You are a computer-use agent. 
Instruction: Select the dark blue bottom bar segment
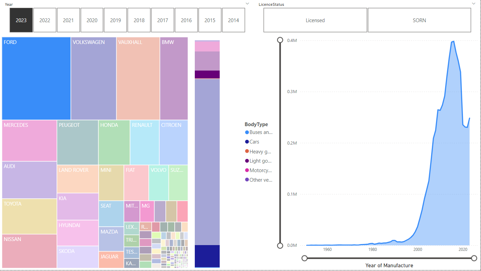[x=207, y=256]
